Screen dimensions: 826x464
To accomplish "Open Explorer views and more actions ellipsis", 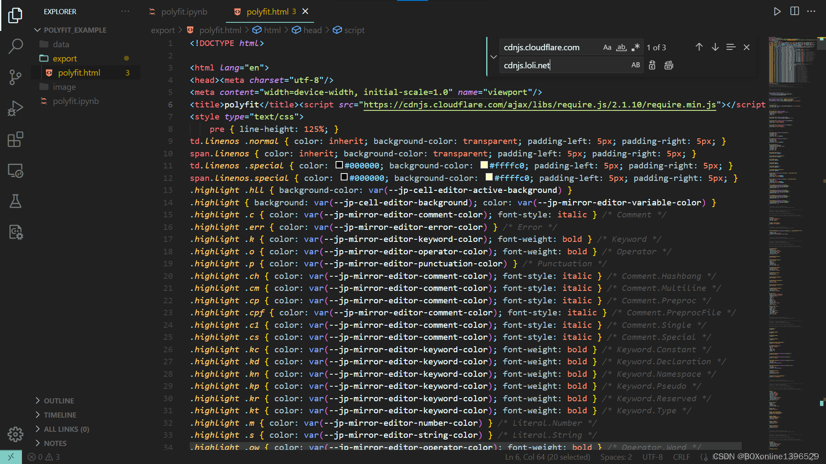I will (125, 12).
